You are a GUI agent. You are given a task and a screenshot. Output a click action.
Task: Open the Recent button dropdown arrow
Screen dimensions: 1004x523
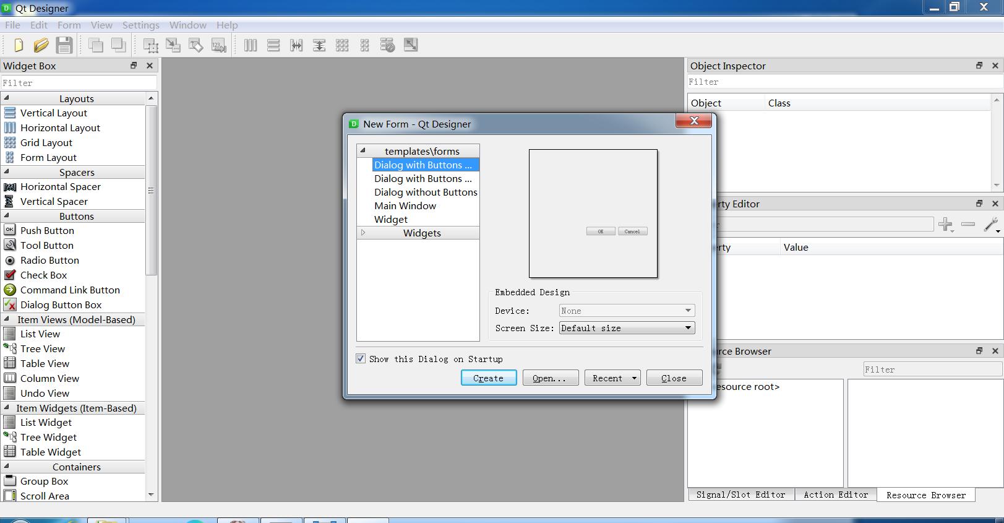coord(634,378)
